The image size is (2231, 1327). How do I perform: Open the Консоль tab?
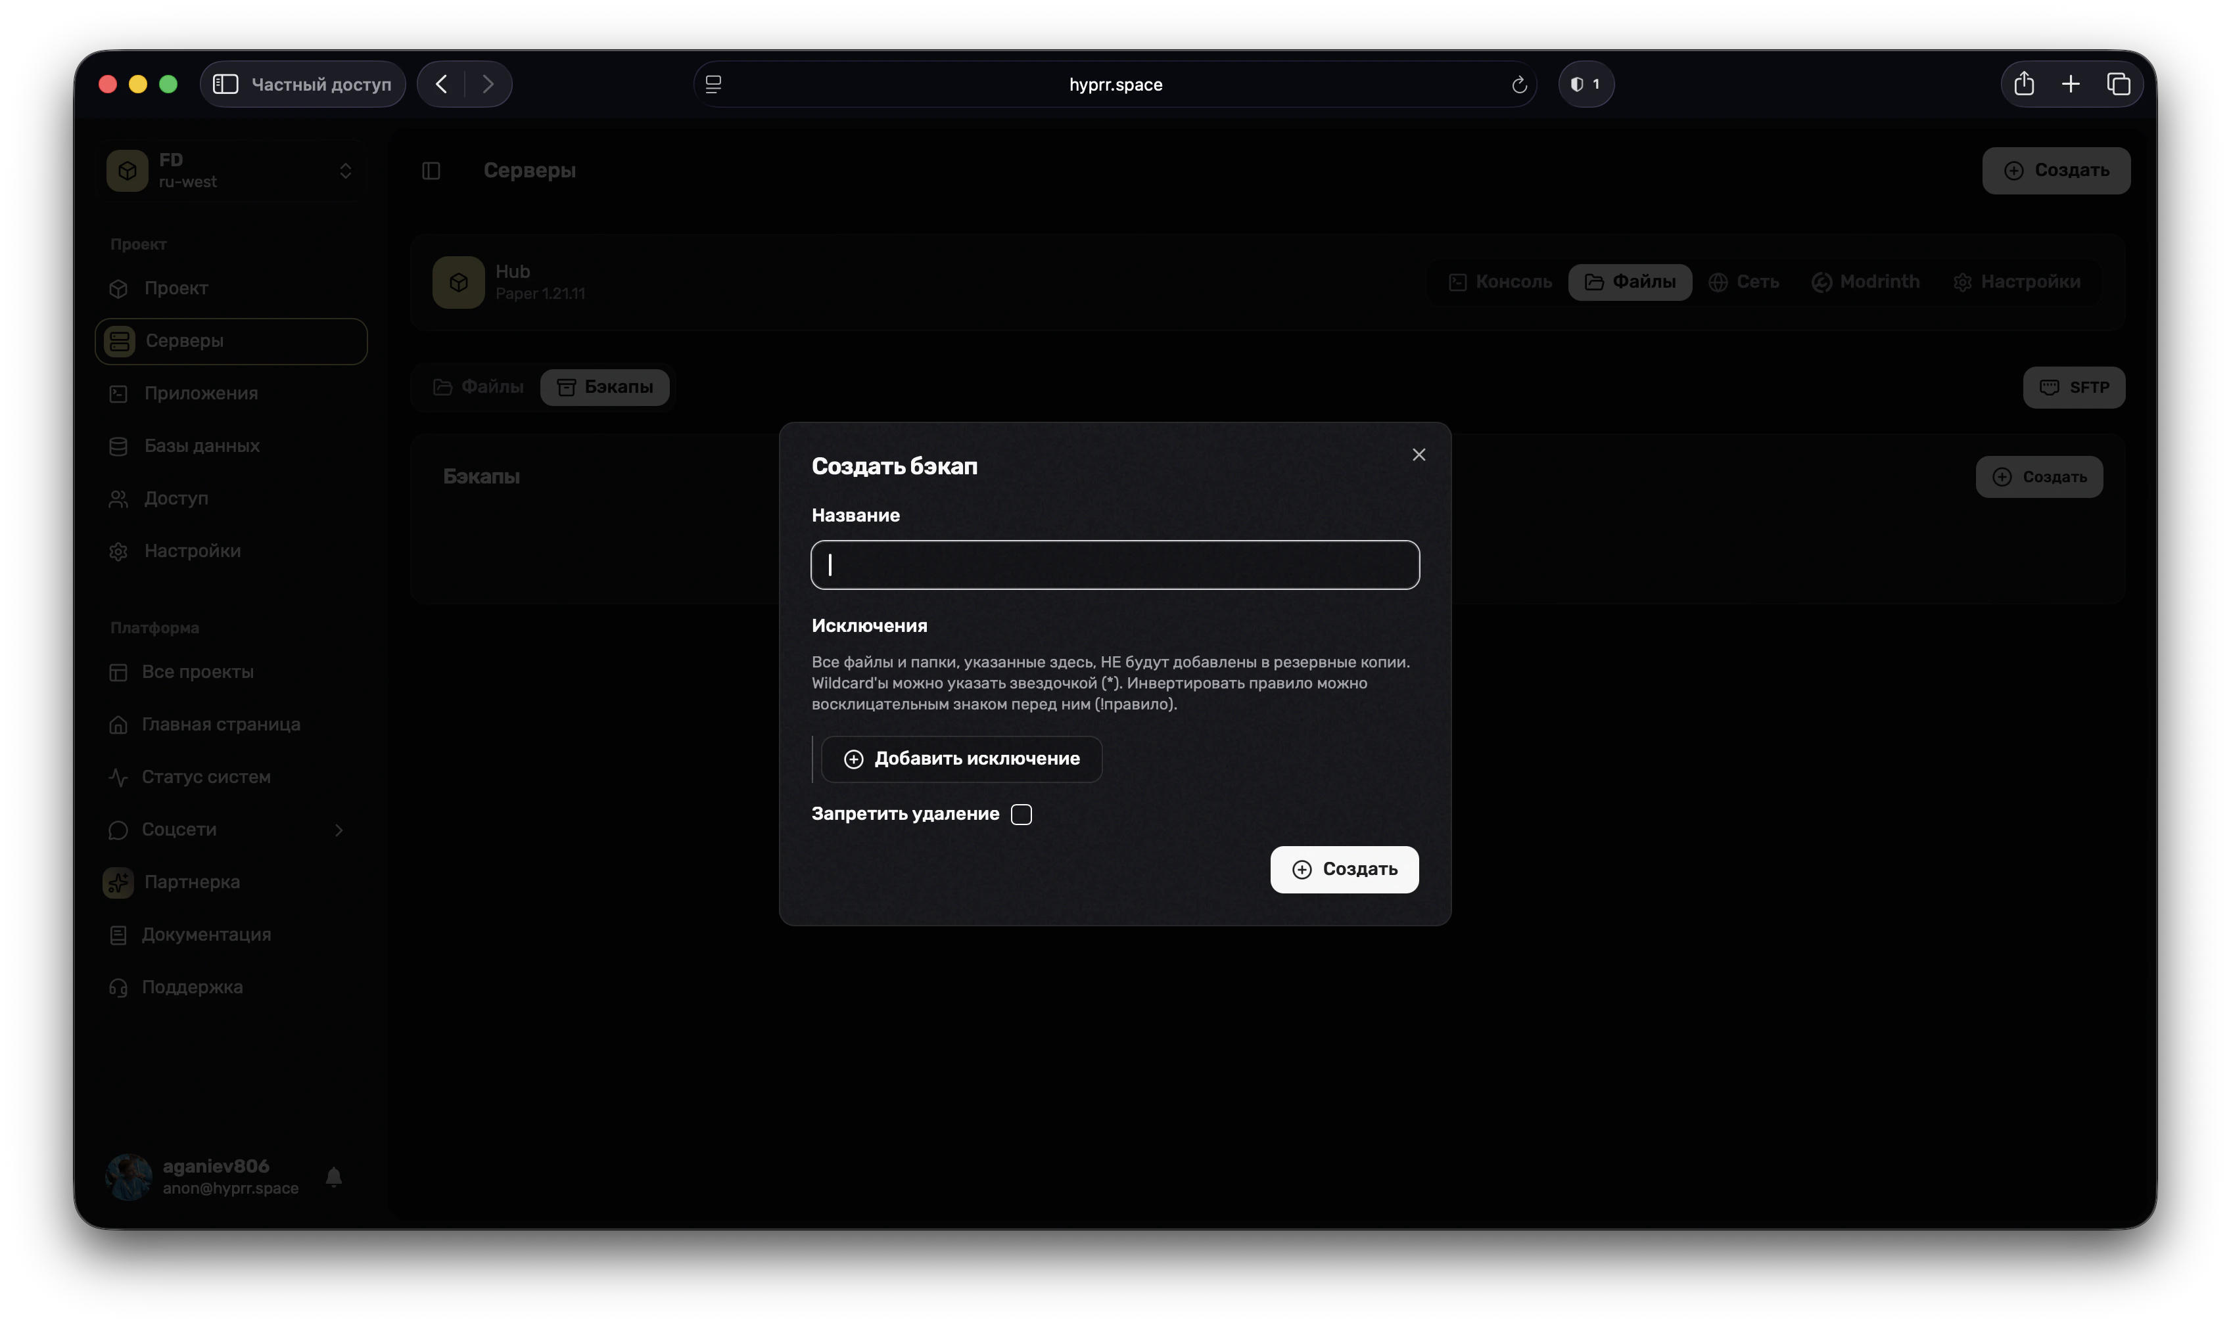[1500, 282]
